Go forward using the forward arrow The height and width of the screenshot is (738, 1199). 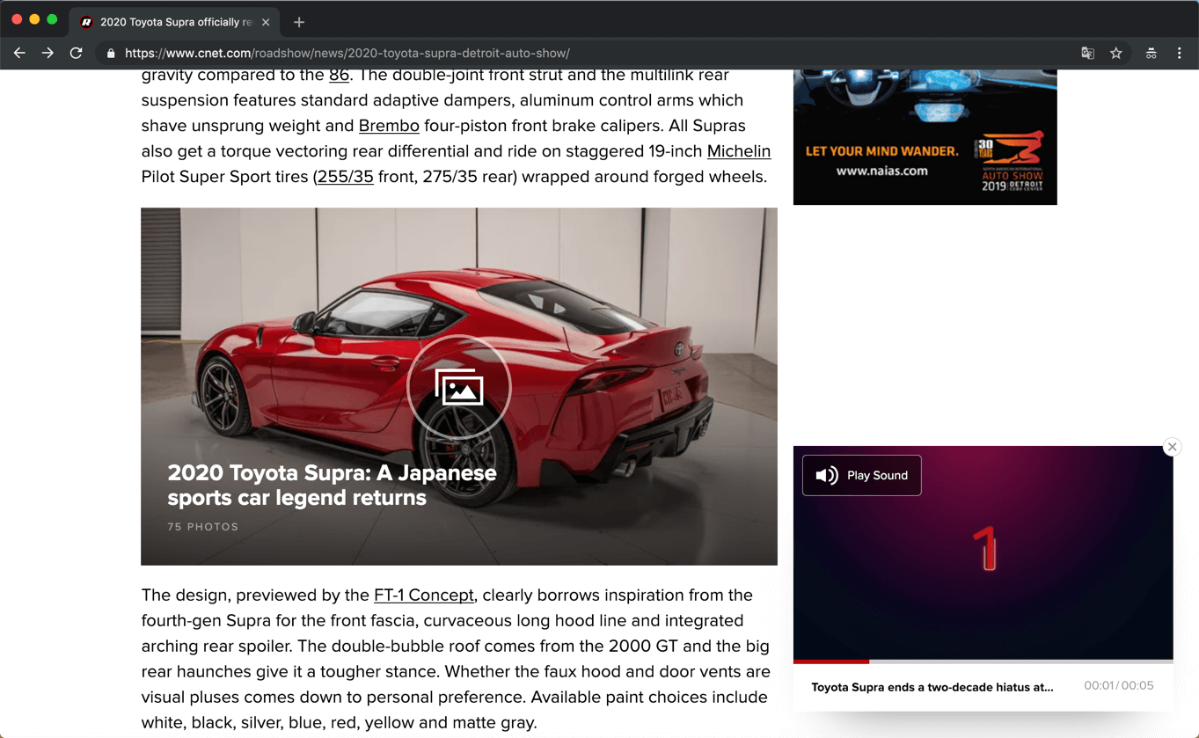(x=48, y=53)
